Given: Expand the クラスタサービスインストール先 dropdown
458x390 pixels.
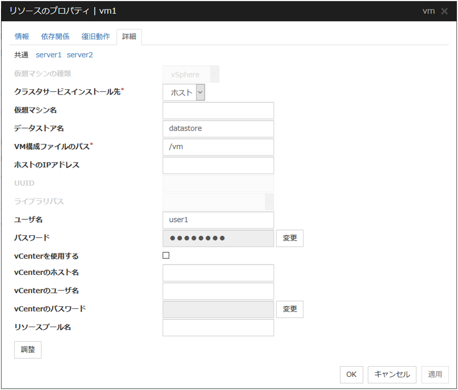Looking at the screenshot, I should click(184, 92).
